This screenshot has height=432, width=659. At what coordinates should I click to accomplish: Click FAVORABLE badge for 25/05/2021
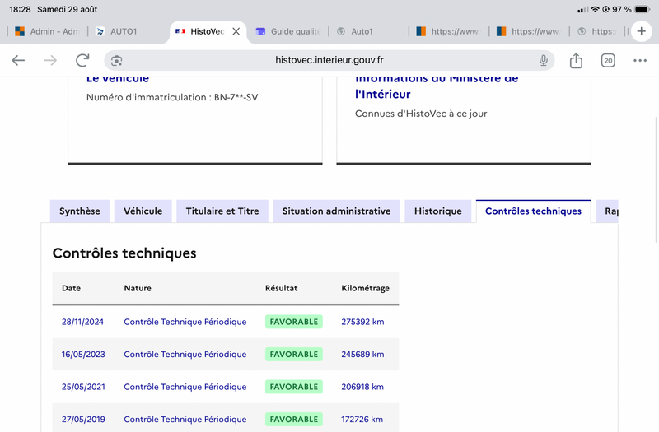[294, 387]
